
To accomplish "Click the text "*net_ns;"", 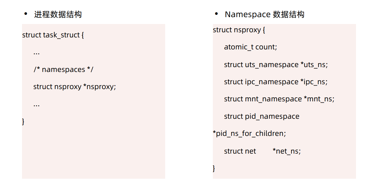I will click(287, 151).
